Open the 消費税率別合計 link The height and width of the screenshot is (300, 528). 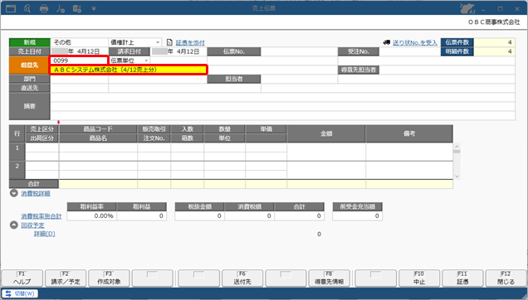point(41,216)
